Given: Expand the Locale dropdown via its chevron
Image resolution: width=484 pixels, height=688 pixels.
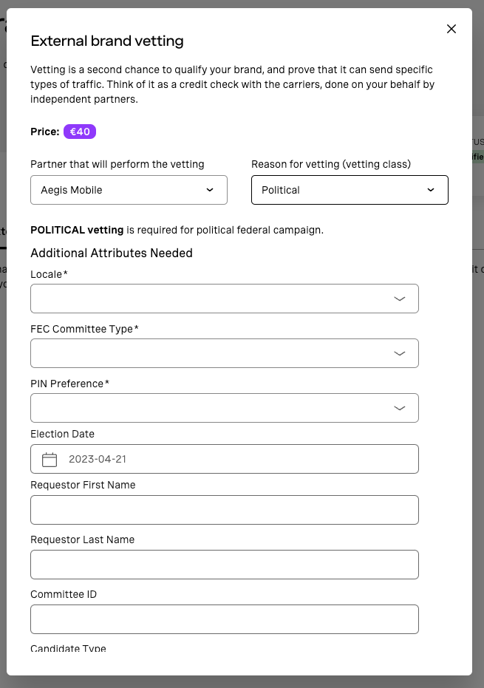Looking at the screenshot, I should [399, 299].
